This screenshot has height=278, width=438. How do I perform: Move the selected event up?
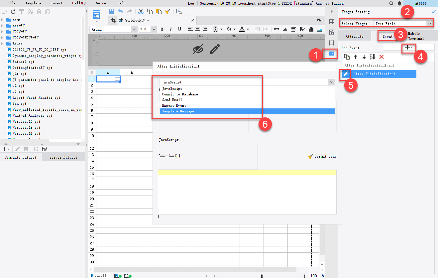(x=356, y=57)
